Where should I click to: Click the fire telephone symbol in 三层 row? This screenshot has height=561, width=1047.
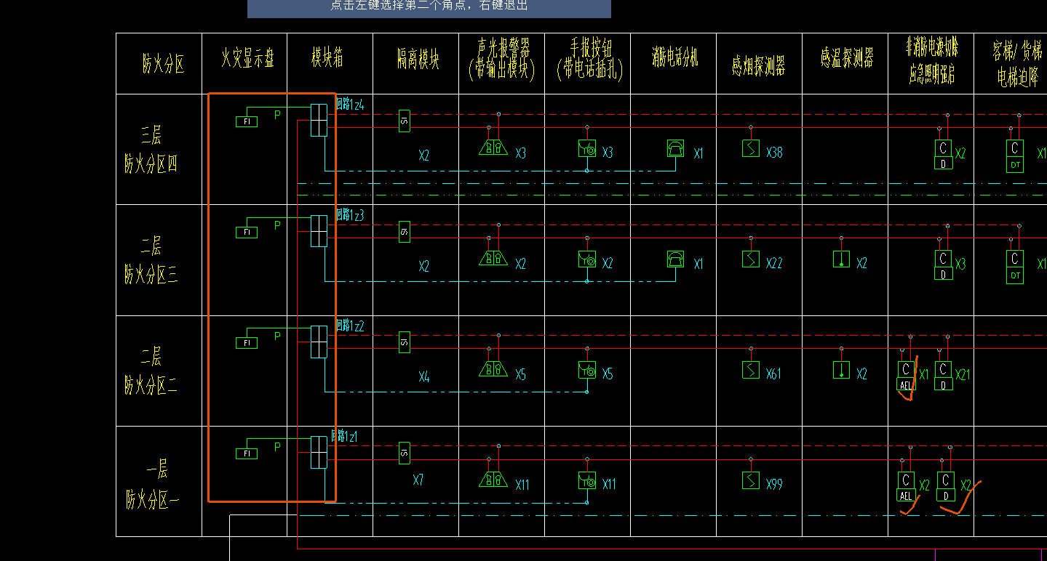(675, 148)
